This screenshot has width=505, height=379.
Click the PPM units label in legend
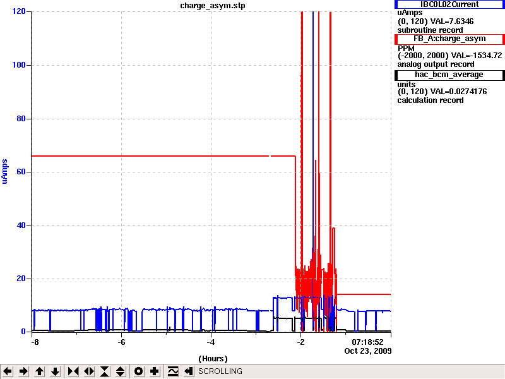coord(406,49)
